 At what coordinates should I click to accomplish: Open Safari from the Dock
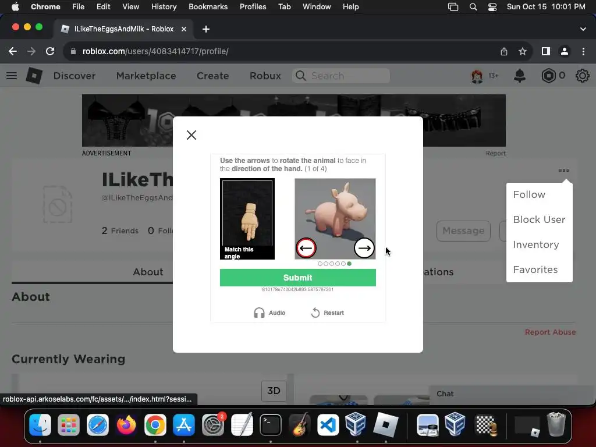point(98,424)
